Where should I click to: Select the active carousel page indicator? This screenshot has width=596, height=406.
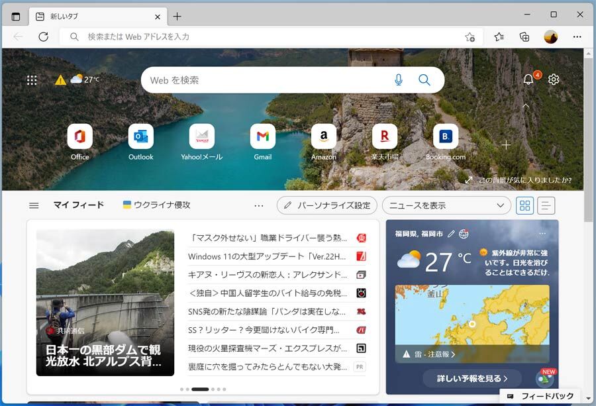coord(200,389)
